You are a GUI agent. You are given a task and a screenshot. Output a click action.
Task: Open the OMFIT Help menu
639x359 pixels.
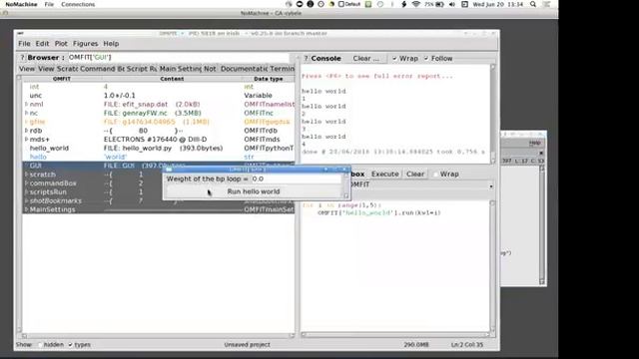point(111,44)
